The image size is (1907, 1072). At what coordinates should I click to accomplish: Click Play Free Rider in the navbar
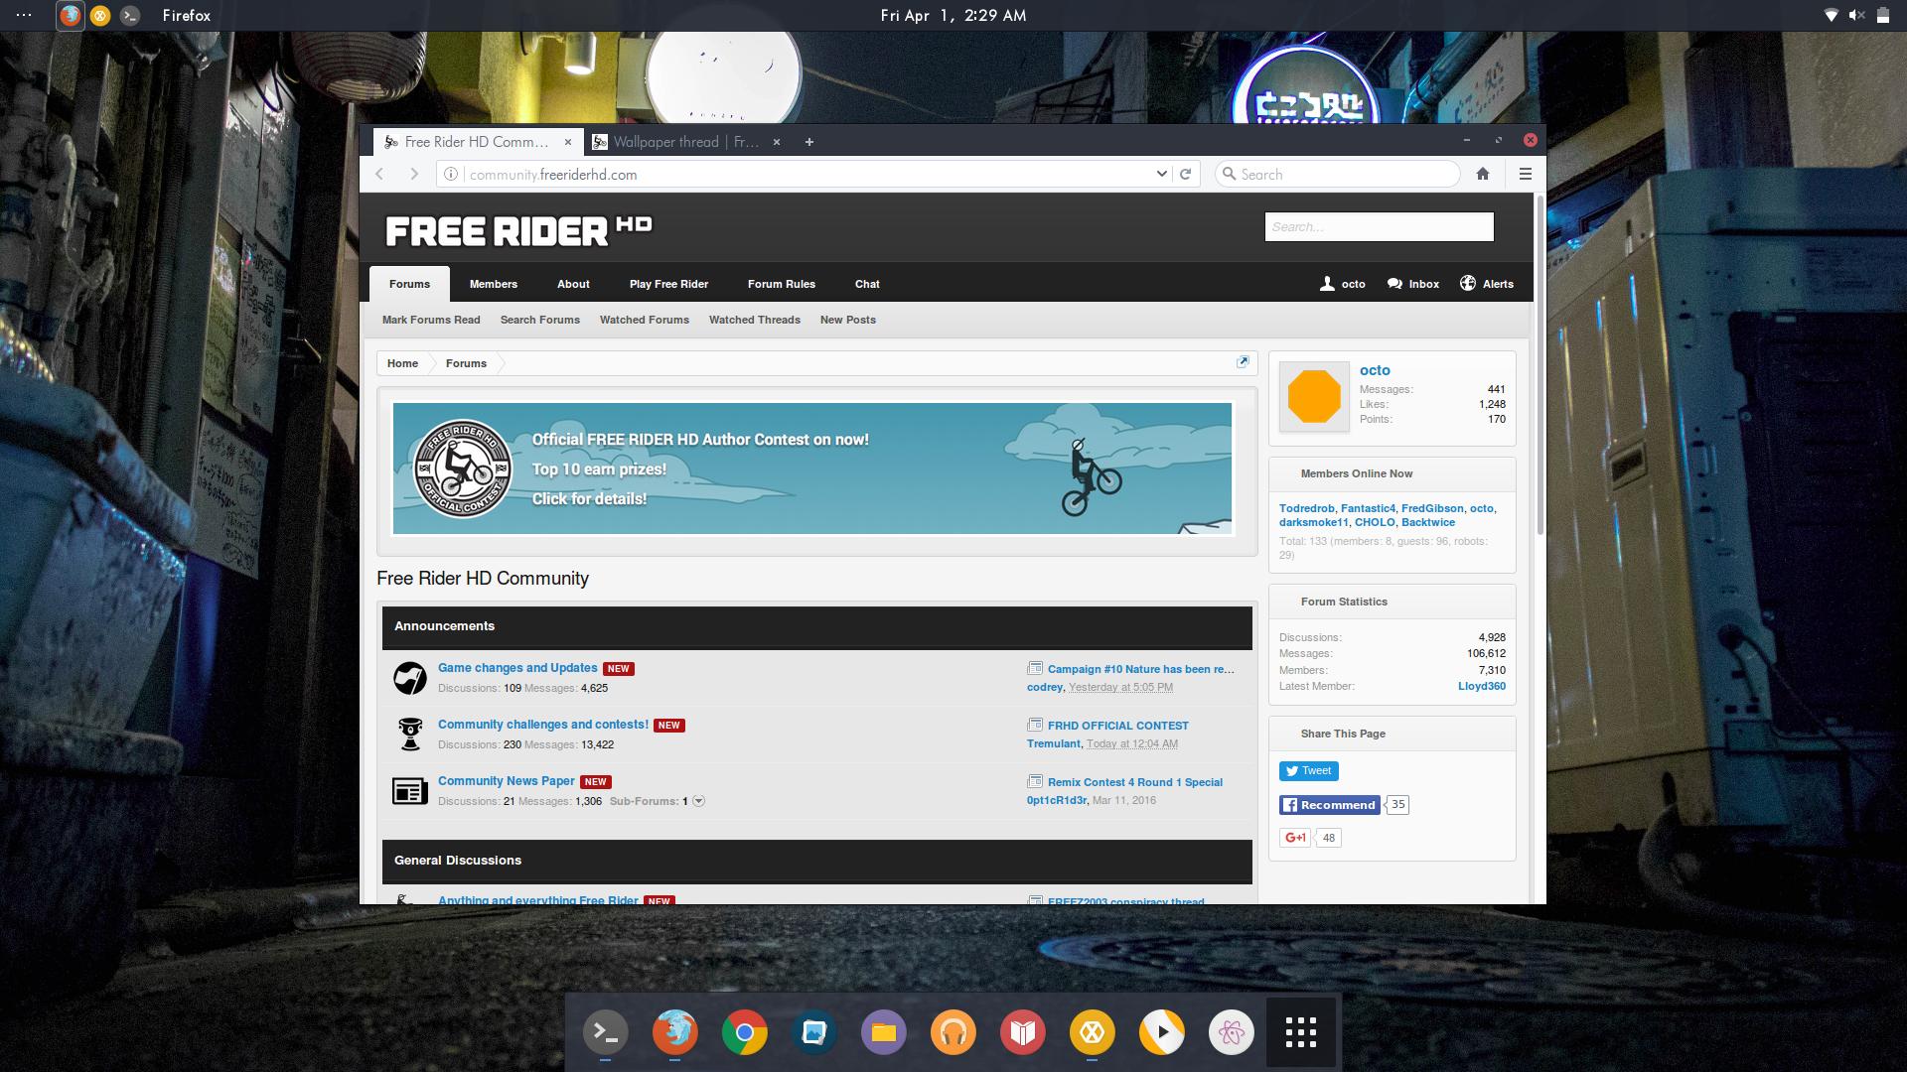(668, 284)
